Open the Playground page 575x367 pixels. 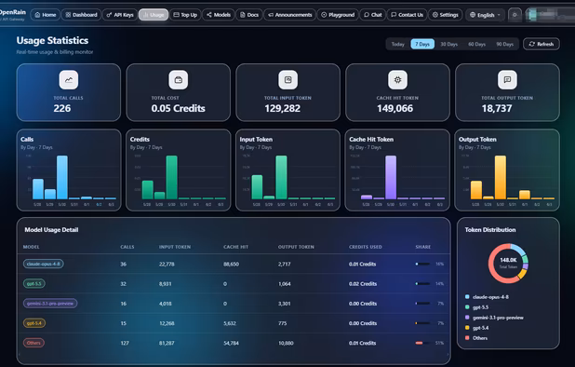tap(338, 15)
